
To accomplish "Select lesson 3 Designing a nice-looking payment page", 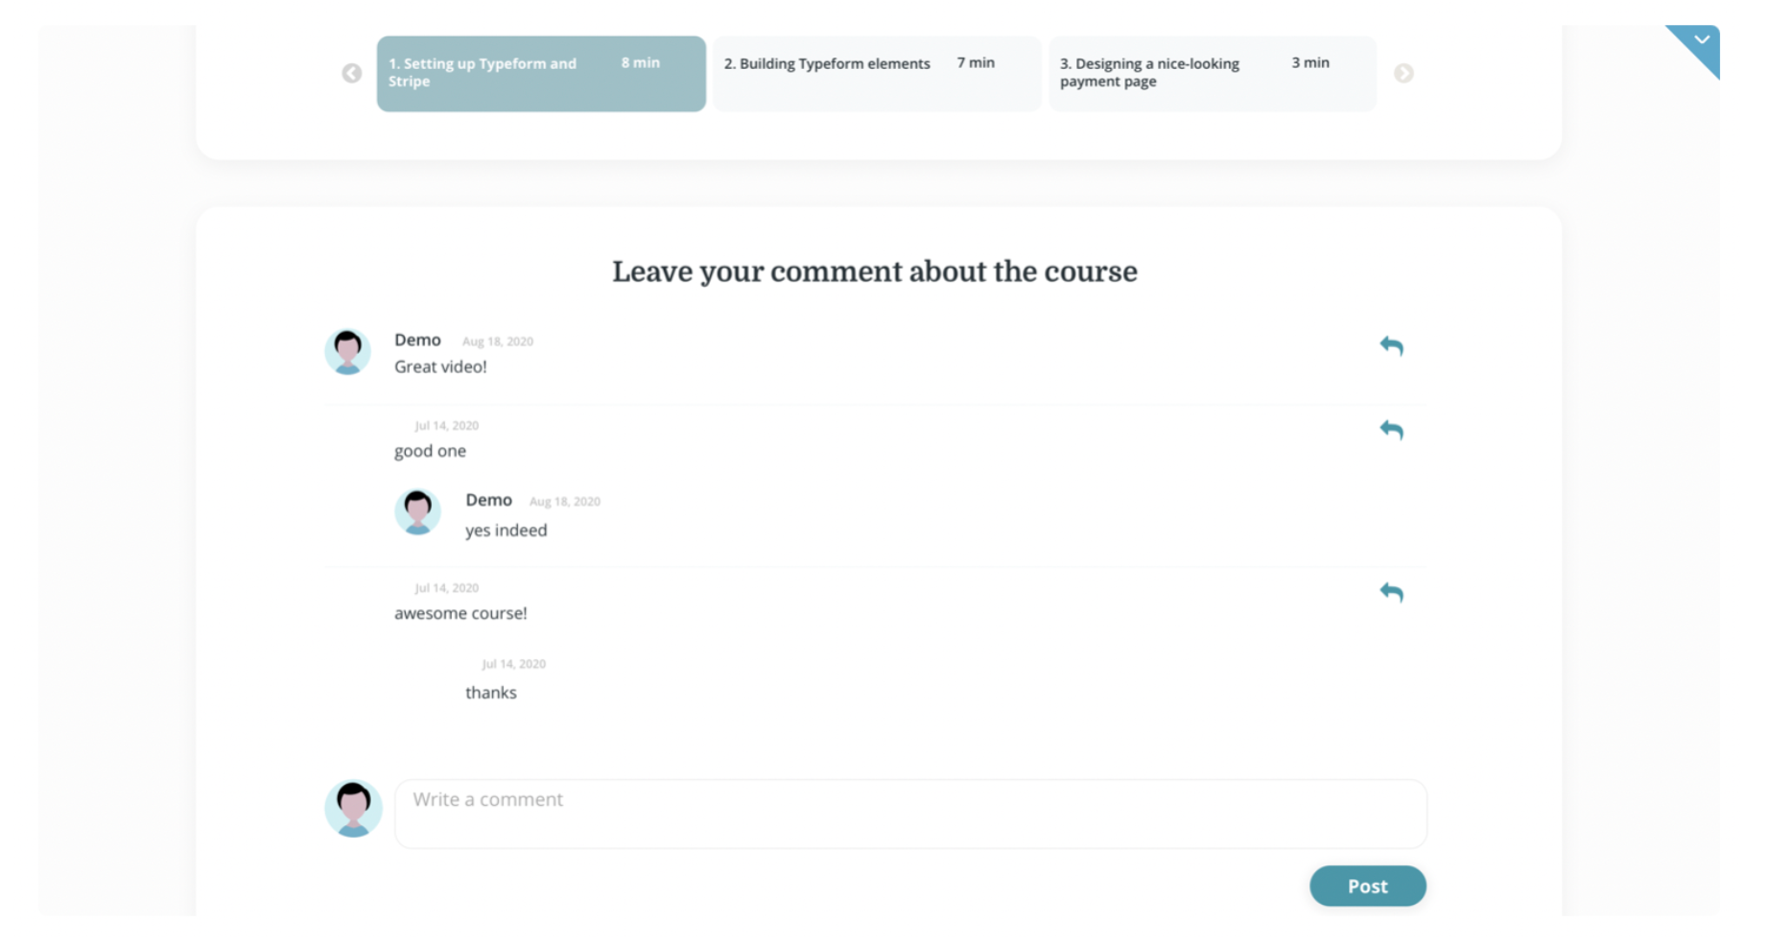I will coord(1213,74).
